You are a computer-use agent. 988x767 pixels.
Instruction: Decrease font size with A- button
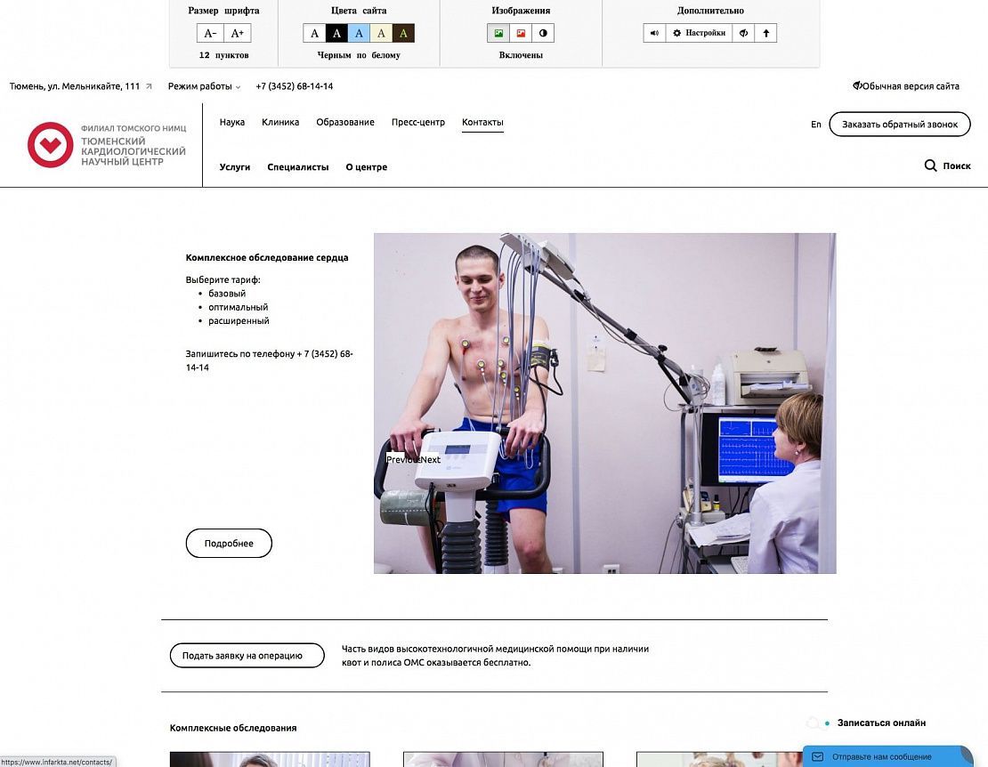[210, 34]
